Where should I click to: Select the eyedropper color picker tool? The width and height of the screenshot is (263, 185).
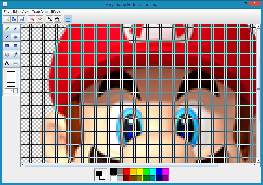(15, 54)
